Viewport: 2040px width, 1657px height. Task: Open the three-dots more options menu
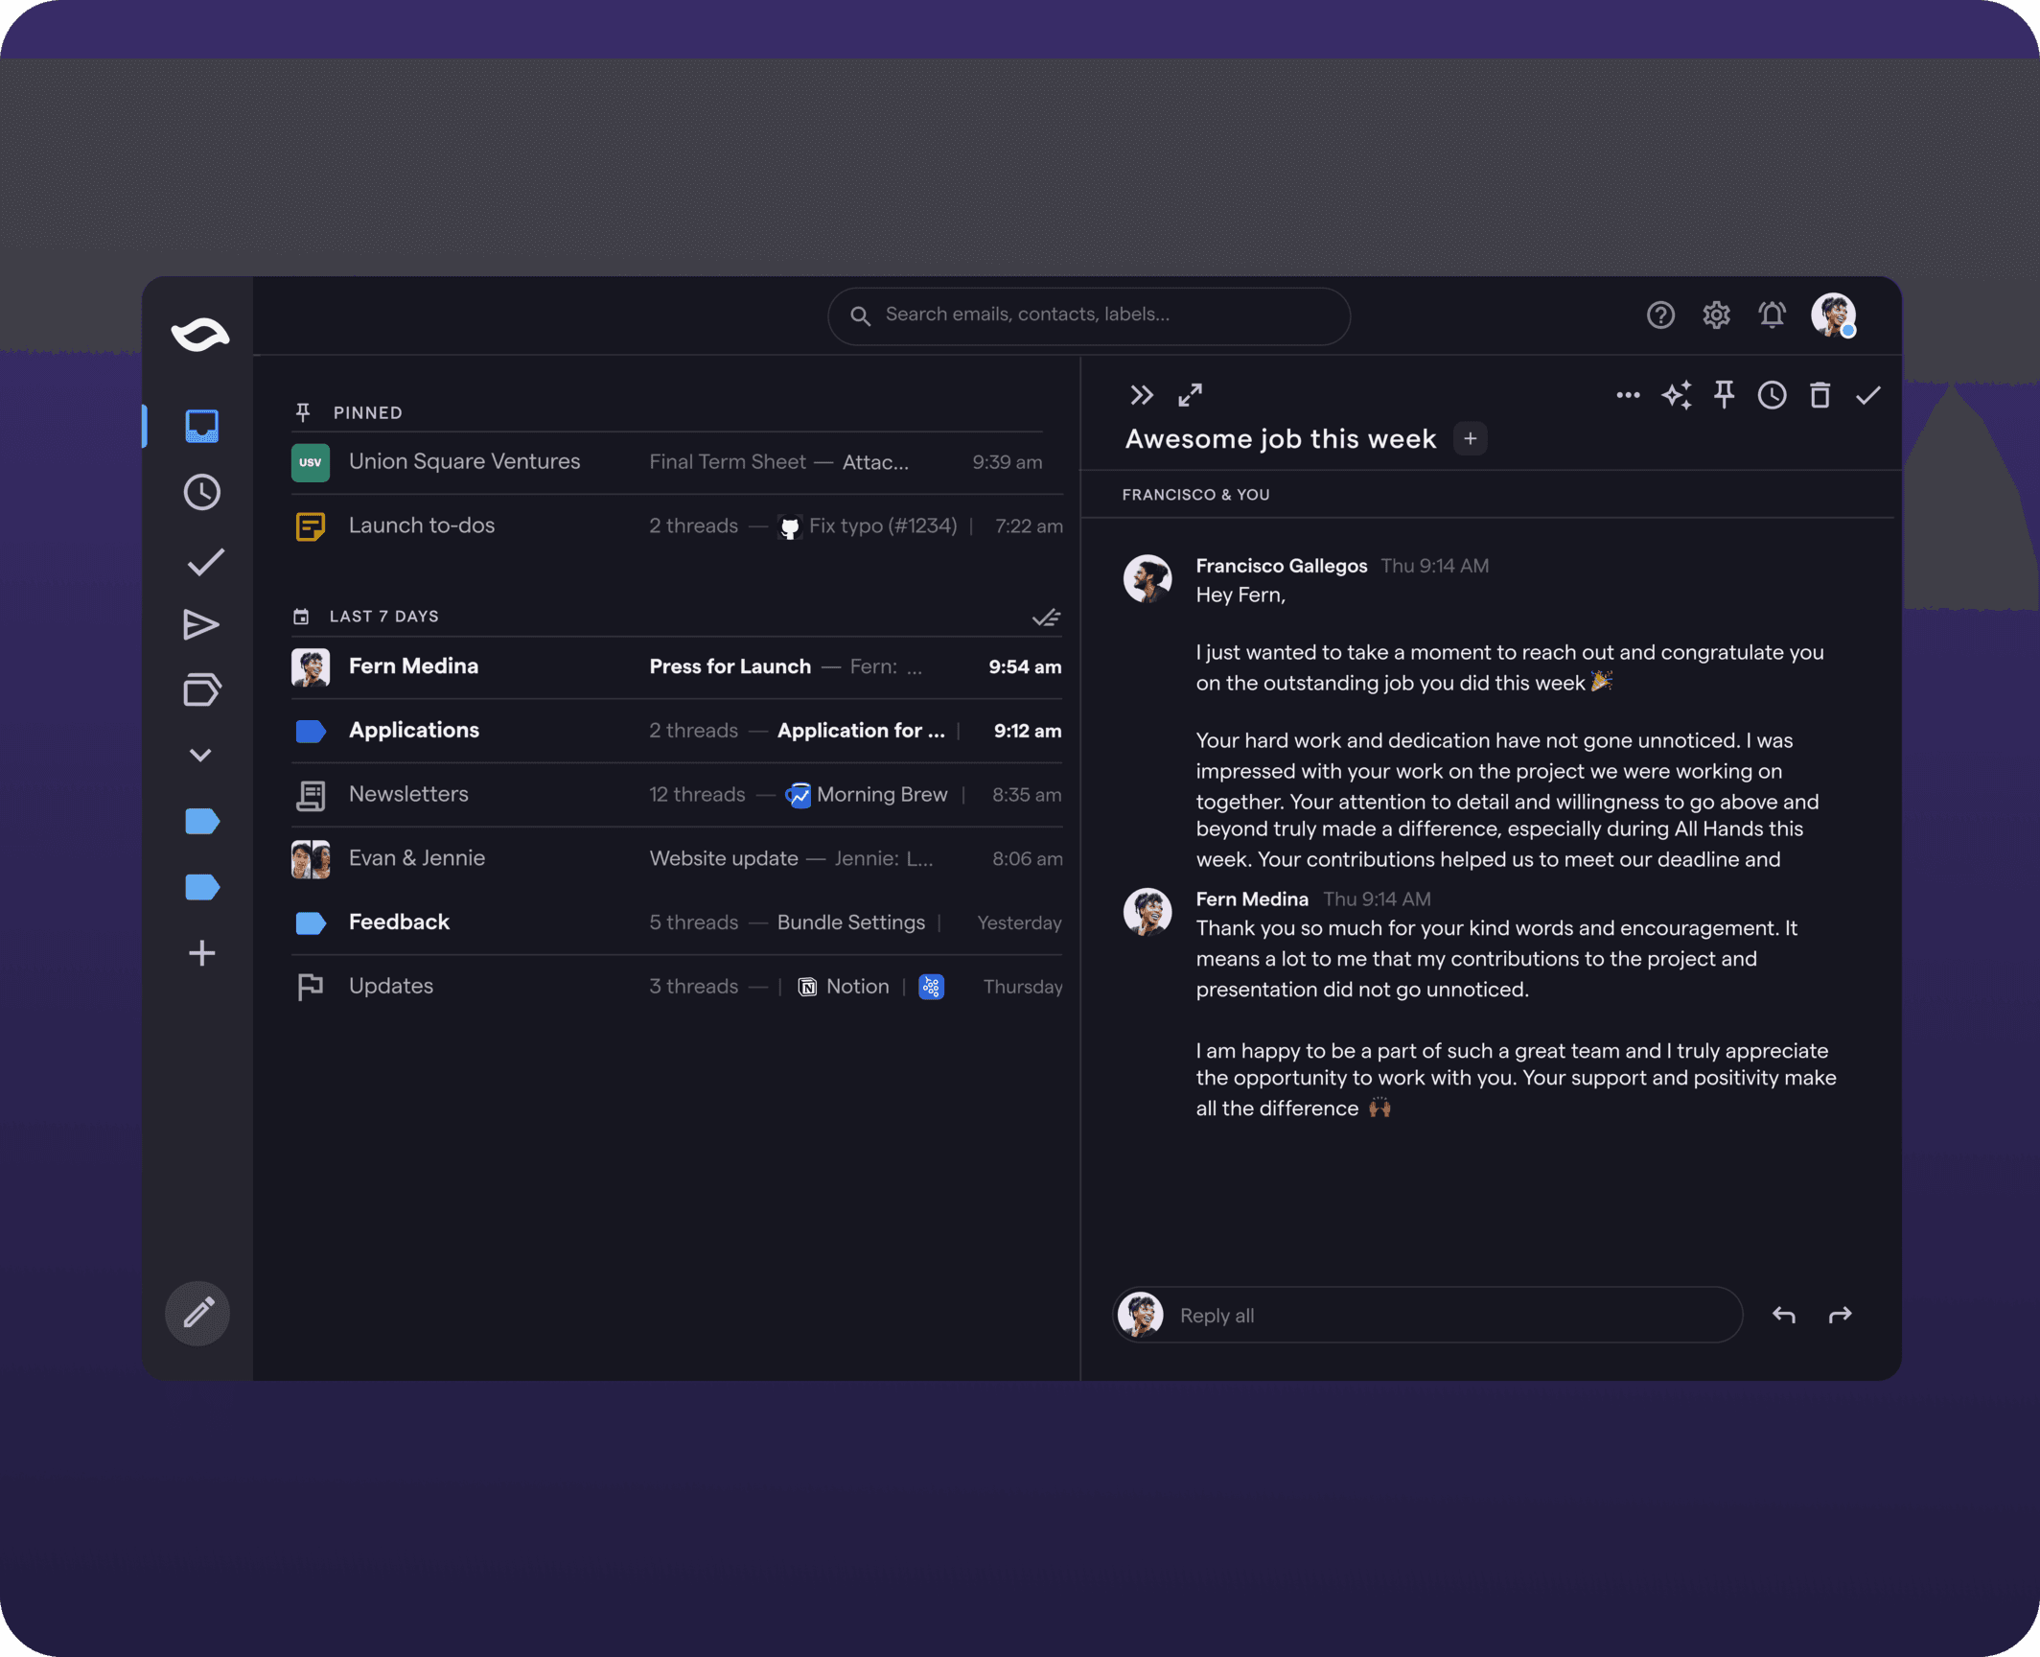[1628, 395]
